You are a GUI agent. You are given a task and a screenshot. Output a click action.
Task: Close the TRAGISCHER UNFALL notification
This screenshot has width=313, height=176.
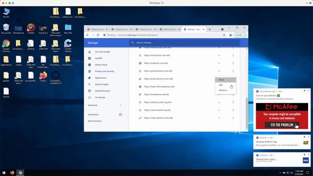point(308,154)
